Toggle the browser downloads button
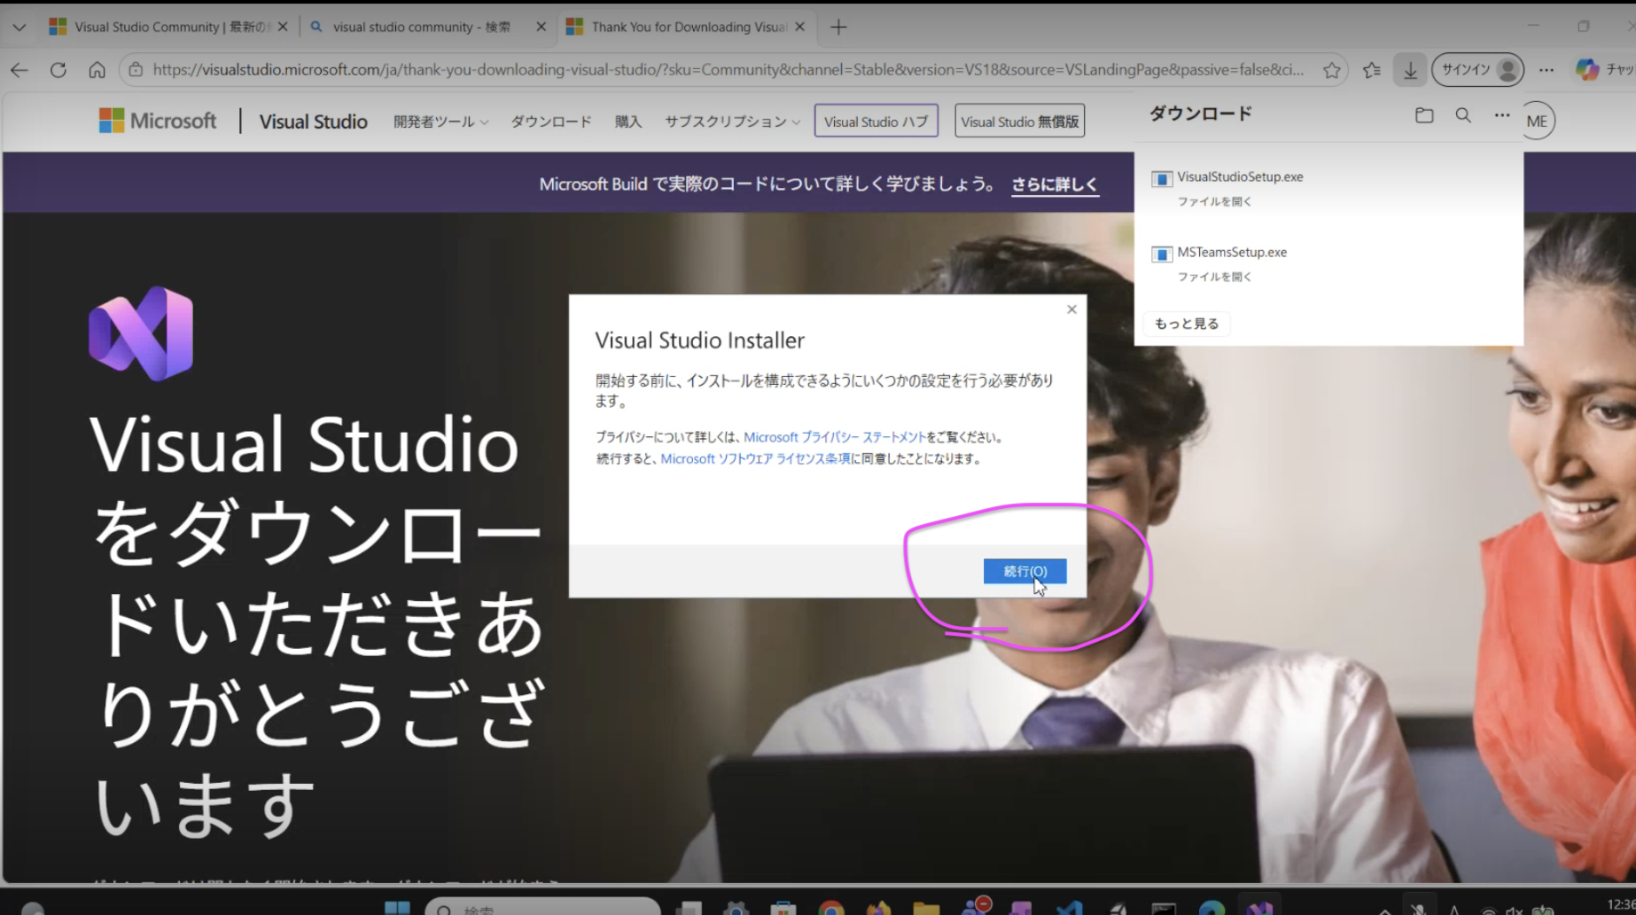 pos(1410,70)
